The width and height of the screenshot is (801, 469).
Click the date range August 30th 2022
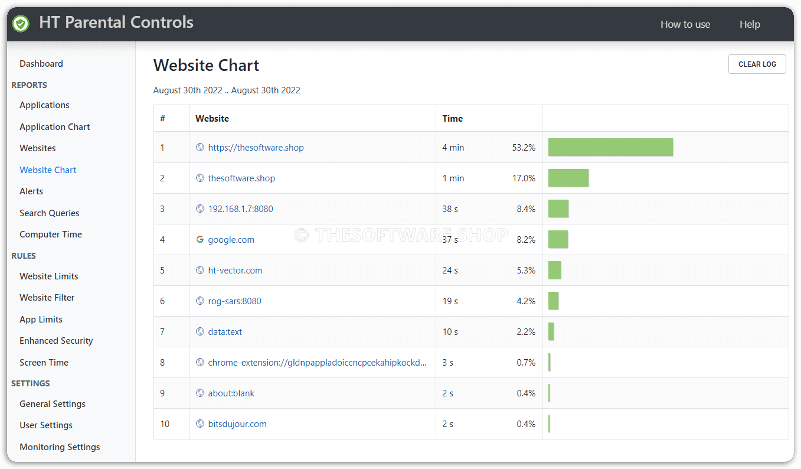click(227, 90)
